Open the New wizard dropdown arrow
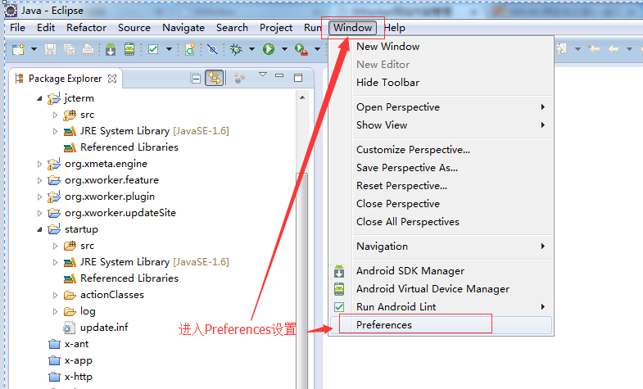This screenshot has width=643, height=389. coord(34,50)
